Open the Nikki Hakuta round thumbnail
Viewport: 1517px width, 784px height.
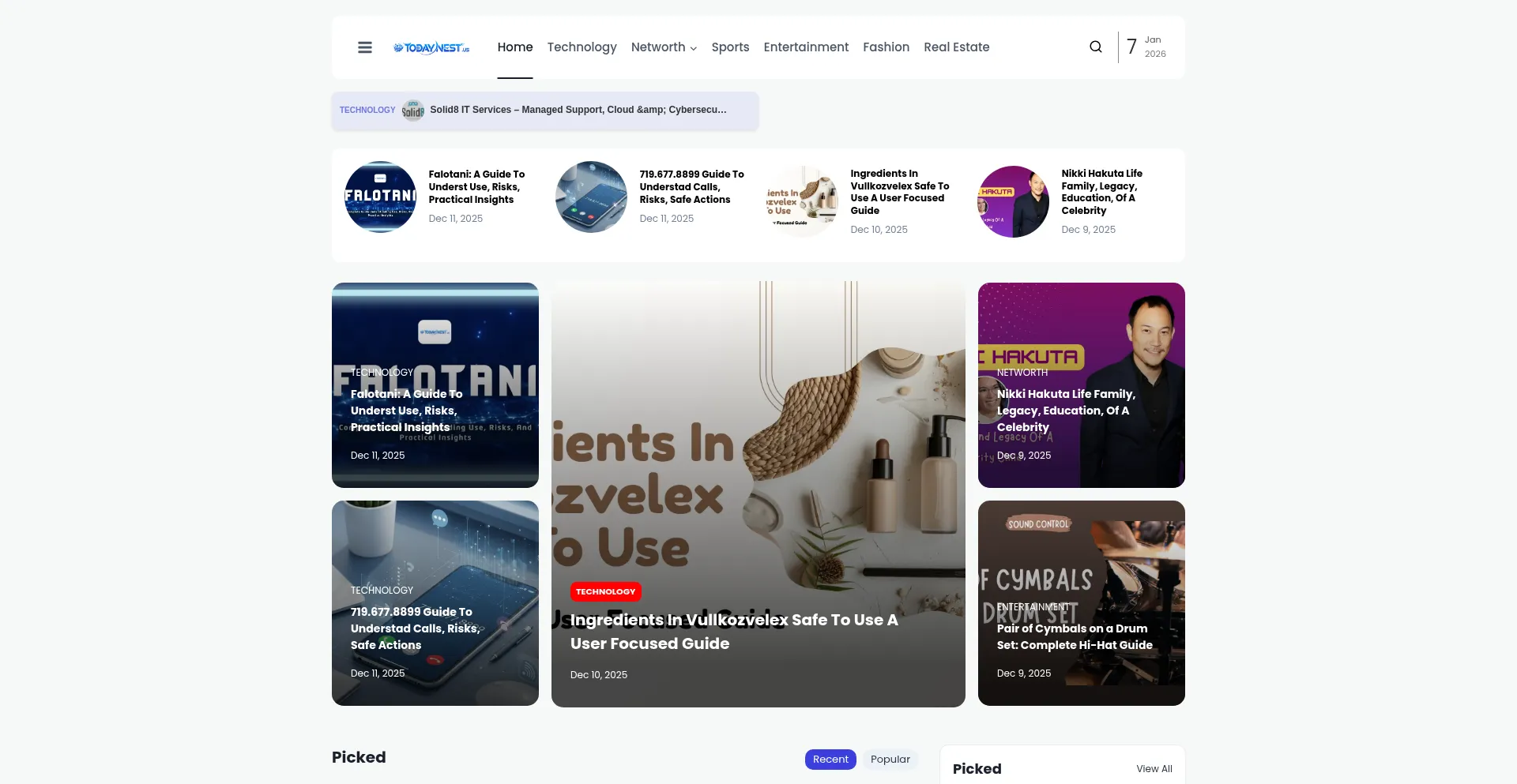(x=1013, y=201)
